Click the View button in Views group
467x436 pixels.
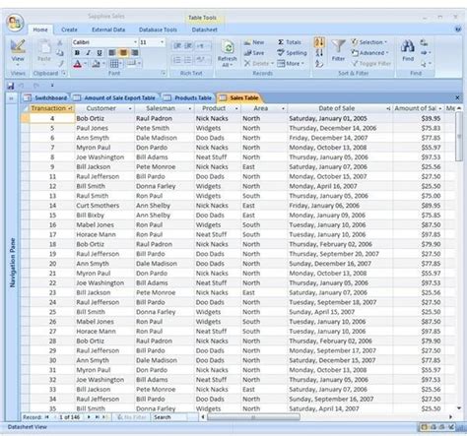tap(18, 52)
